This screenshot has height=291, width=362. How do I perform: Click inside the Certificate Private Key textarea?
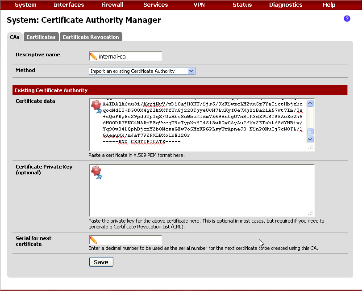click(202, 190)
